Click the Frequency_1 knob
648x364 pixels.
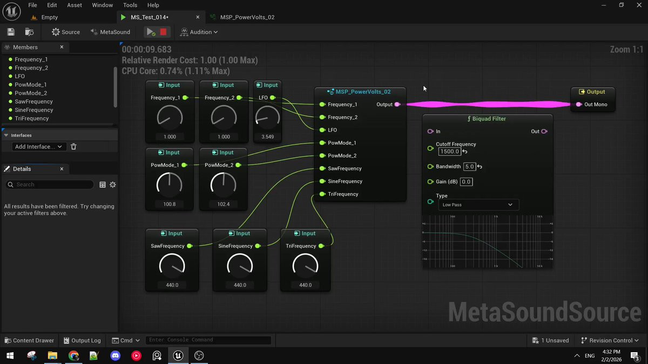[x=170, y=117]
